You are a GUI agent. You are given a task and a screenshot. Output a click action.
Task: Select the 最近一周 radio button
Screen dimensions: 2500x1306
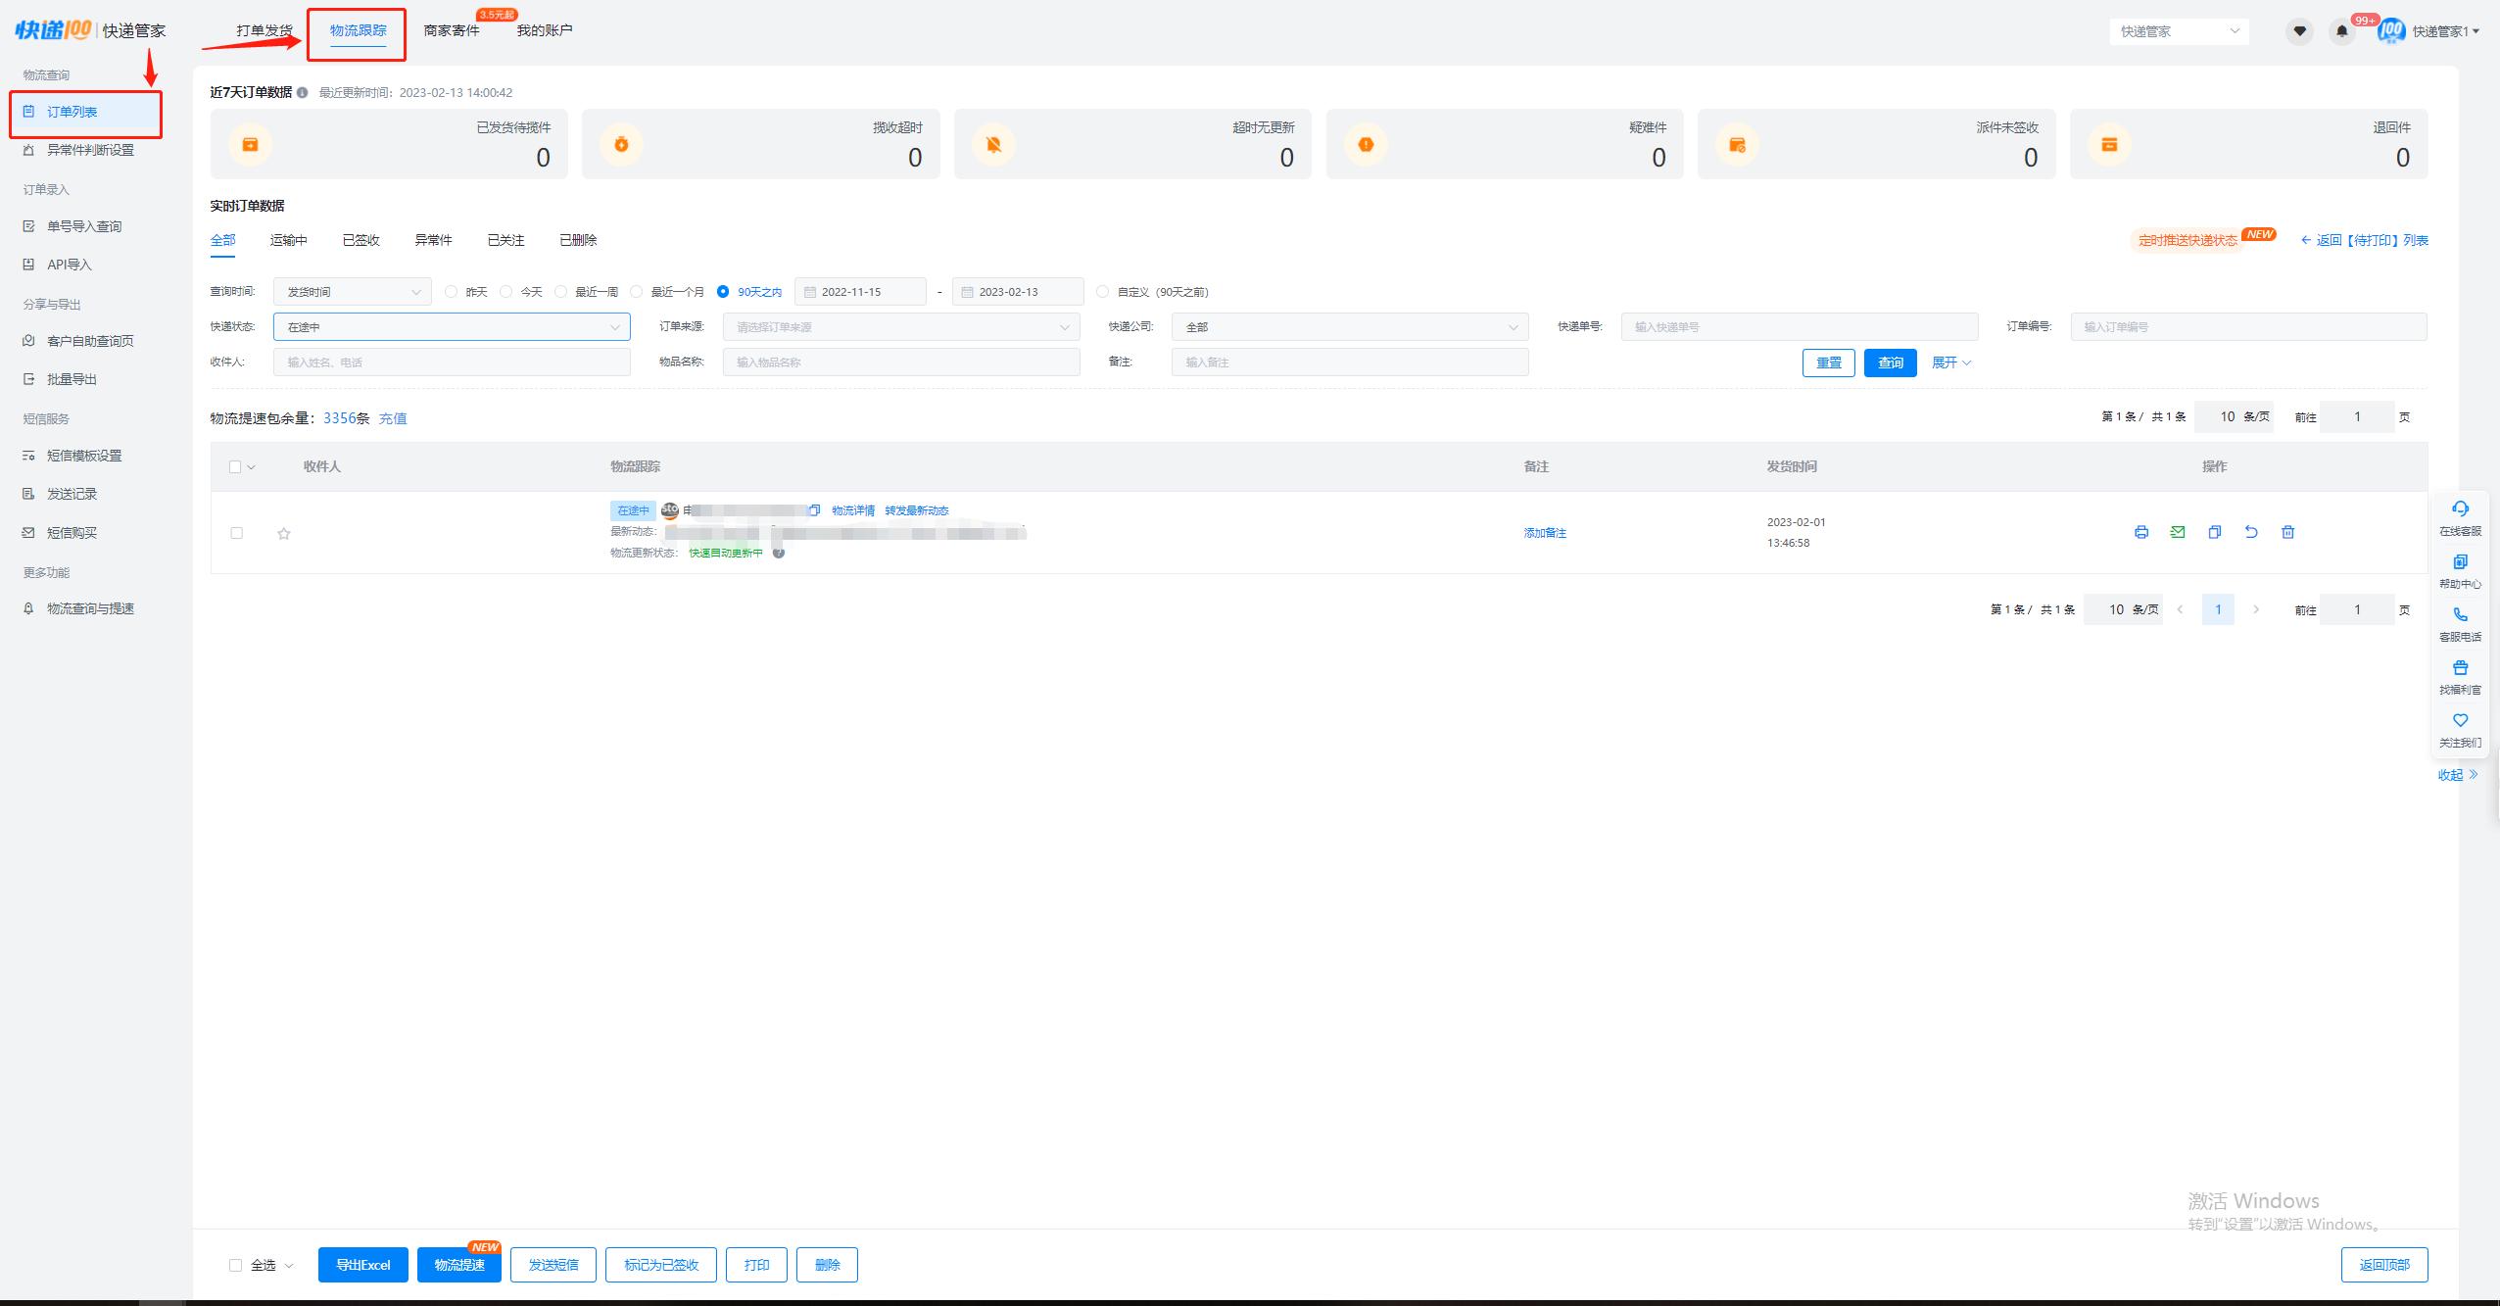[561, 292]
